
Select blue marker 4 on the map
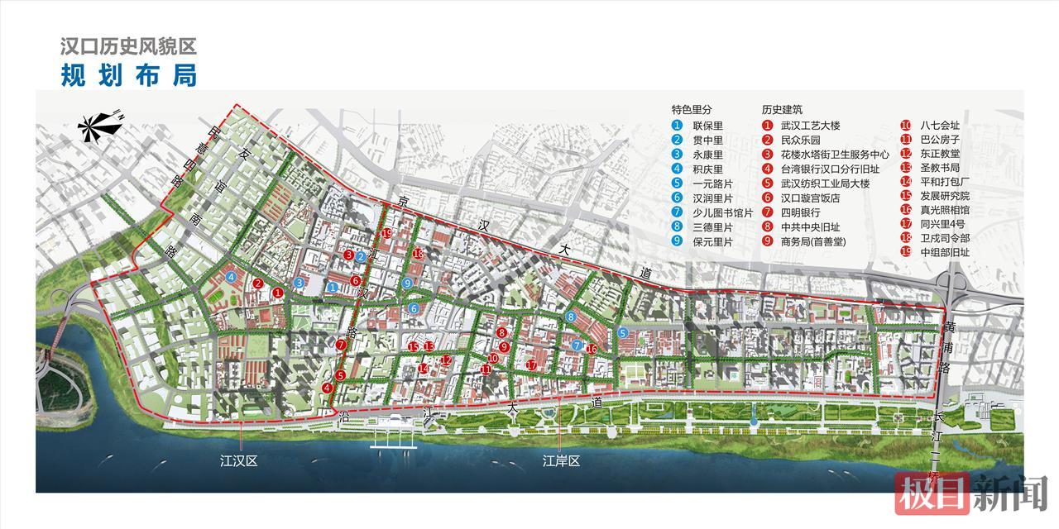point(231,276)
